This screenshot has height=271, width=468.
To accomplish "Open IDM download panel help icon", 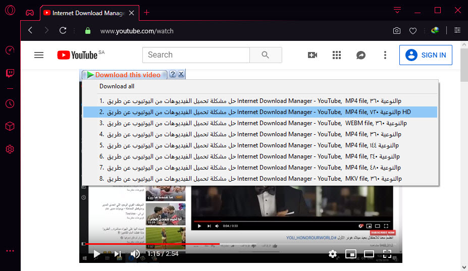I will 173,74.
